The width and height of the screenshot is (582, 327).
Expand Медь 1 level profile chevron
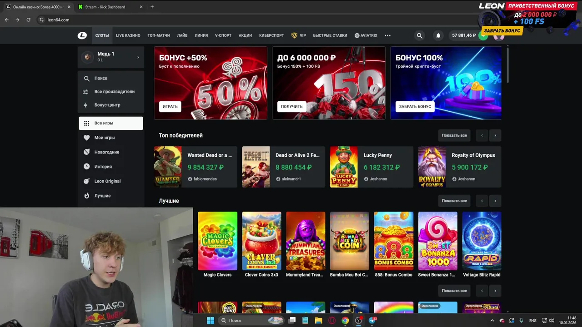(x=138, y=57)
